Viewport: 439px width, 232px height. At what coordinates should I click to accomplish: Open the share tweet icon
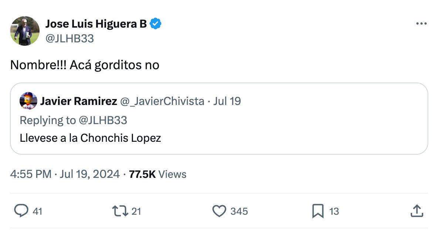(416, 211)
